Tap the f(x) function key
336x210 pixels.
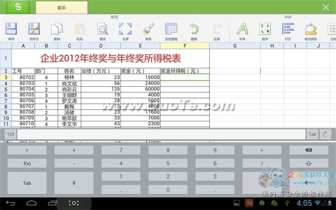(27, 164)
